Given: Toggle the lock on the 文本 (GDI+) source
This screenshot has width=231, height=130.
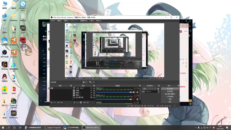Looking at the screenshot, I should point(94,88).
